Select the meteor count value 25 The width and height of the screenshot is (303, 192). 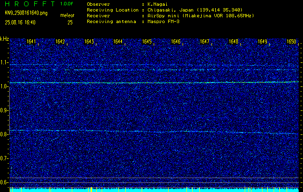(70, 23)
